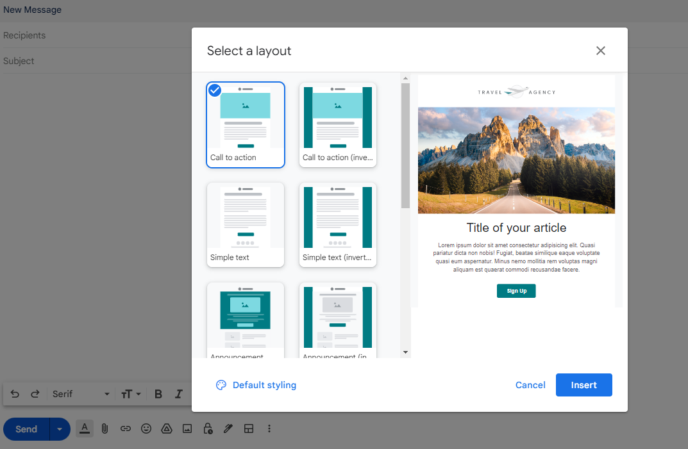688x449 pixels.
Task: Open the send options dropdown arrow
Action: pos(60,429)
